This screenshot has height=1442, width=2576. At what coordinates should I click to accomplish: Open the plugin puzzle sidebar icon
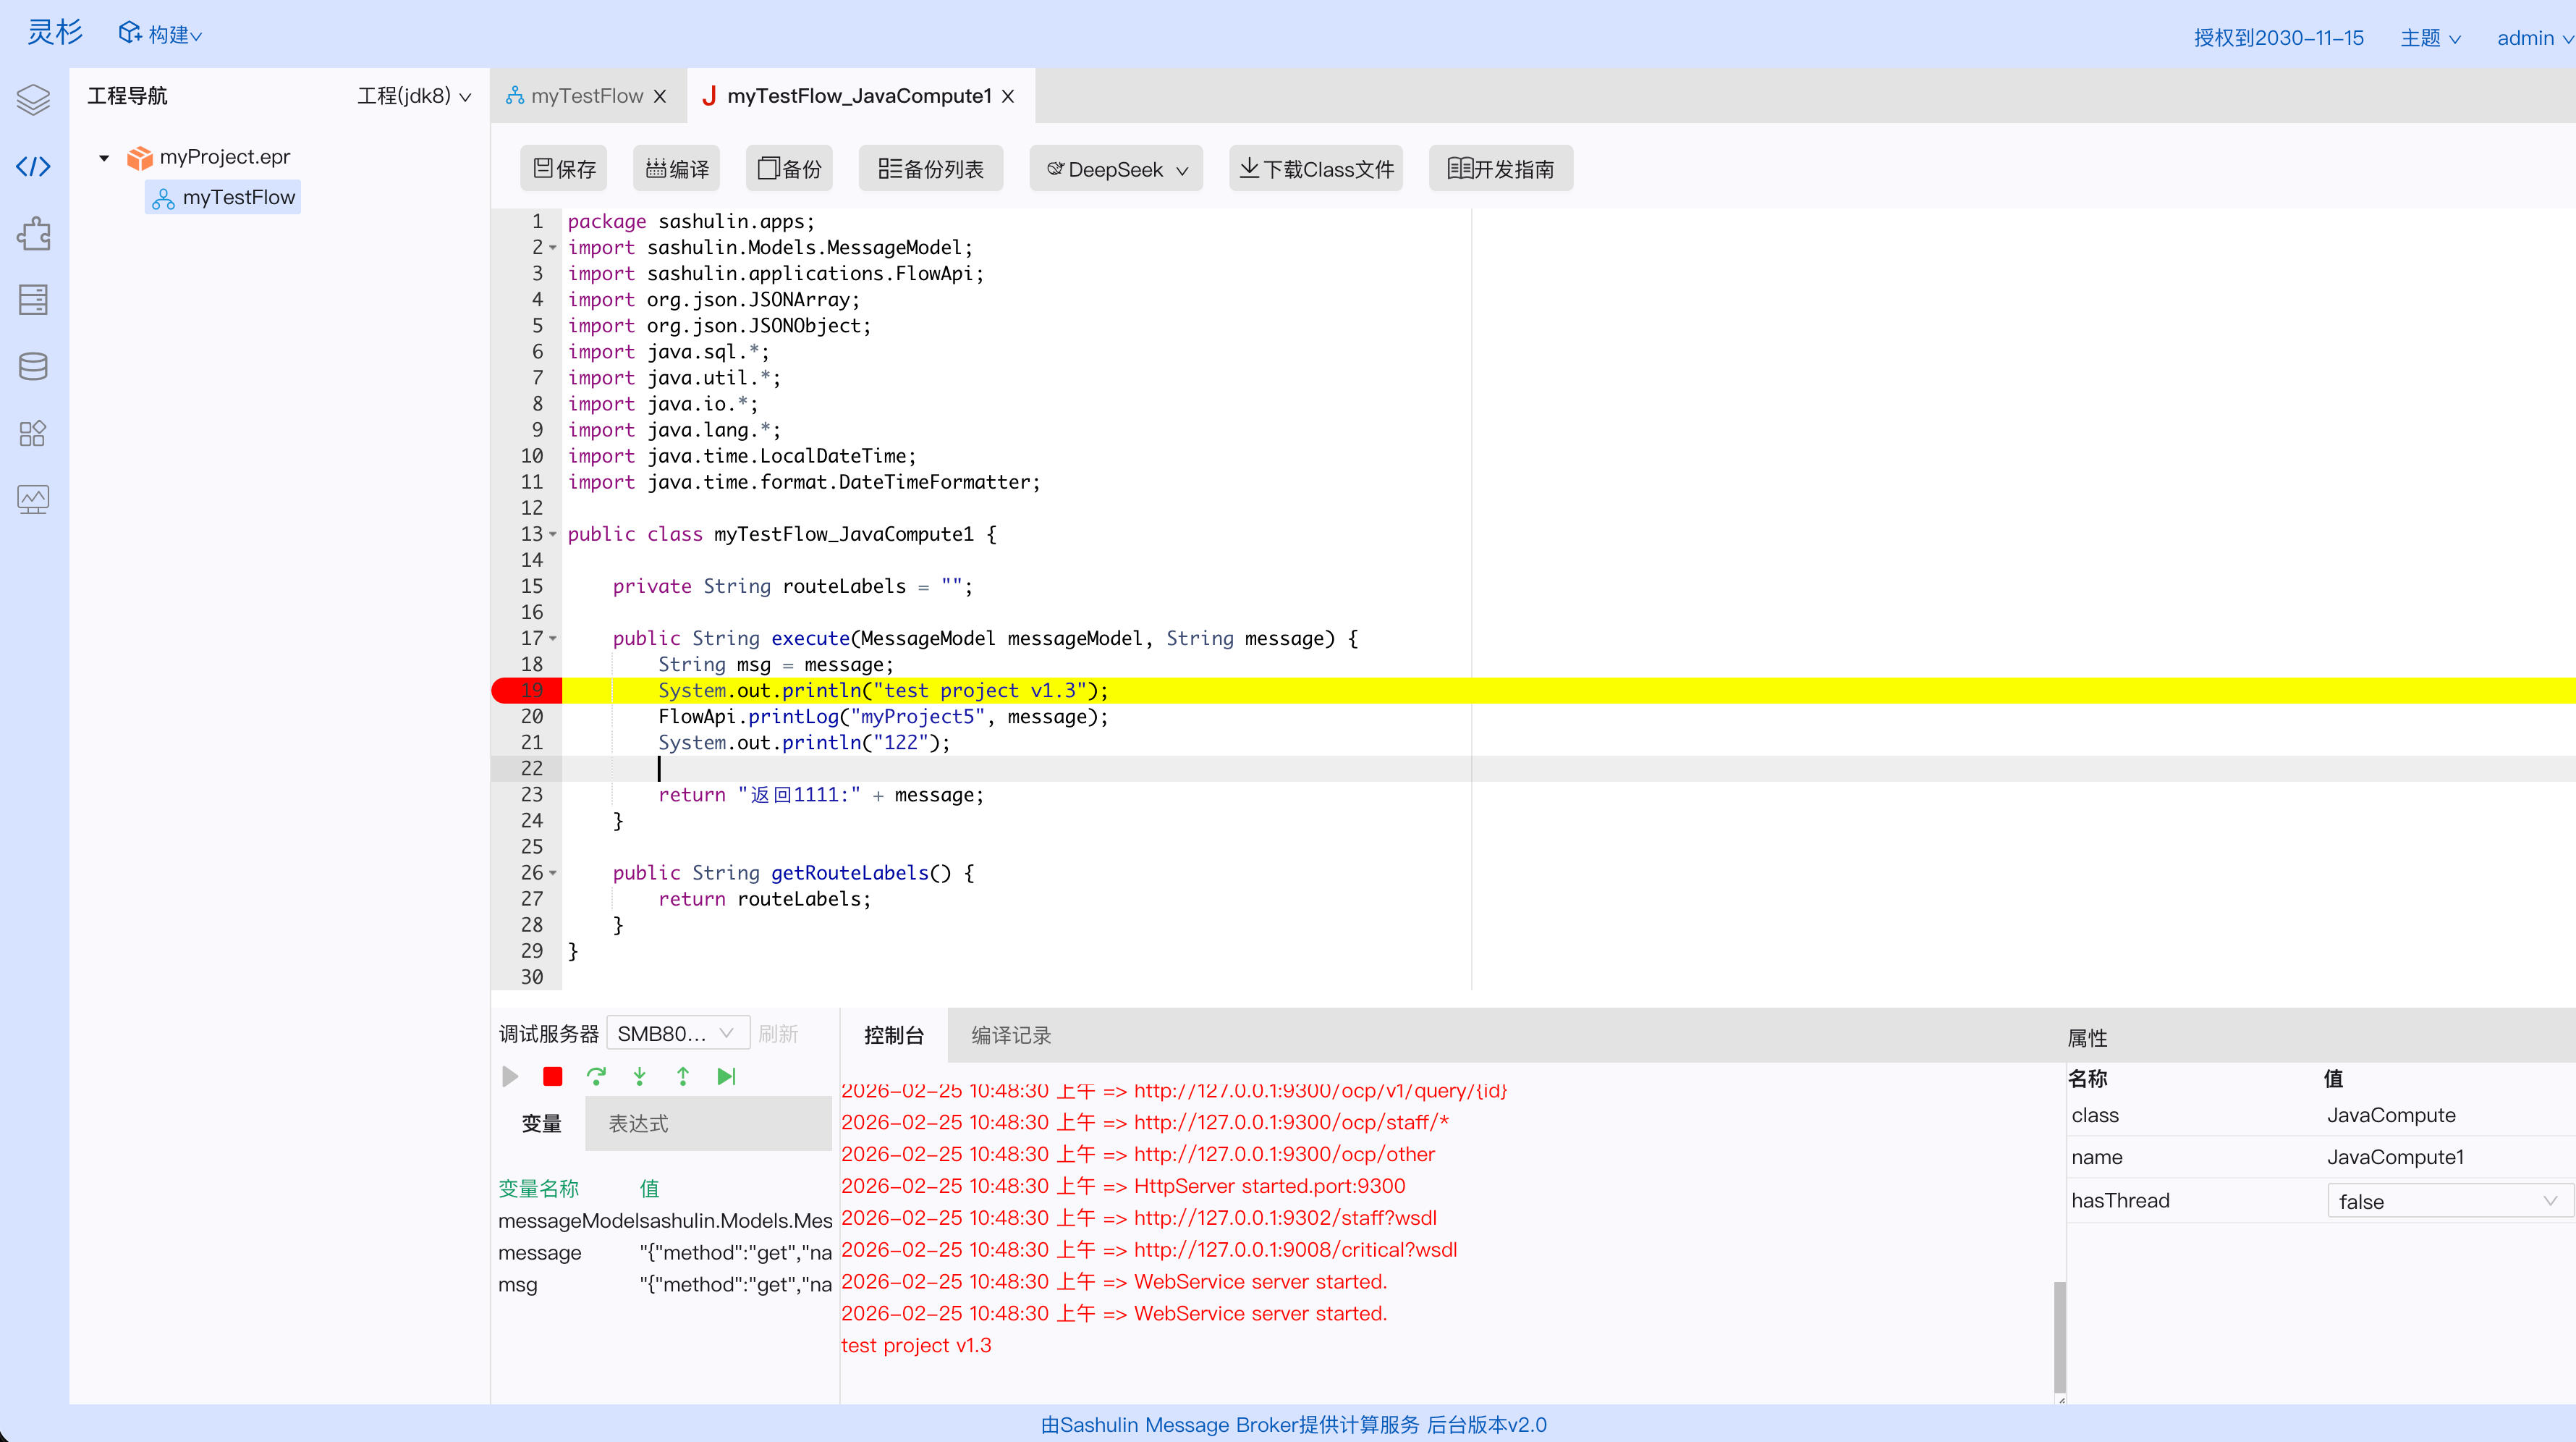pos(33,233)
